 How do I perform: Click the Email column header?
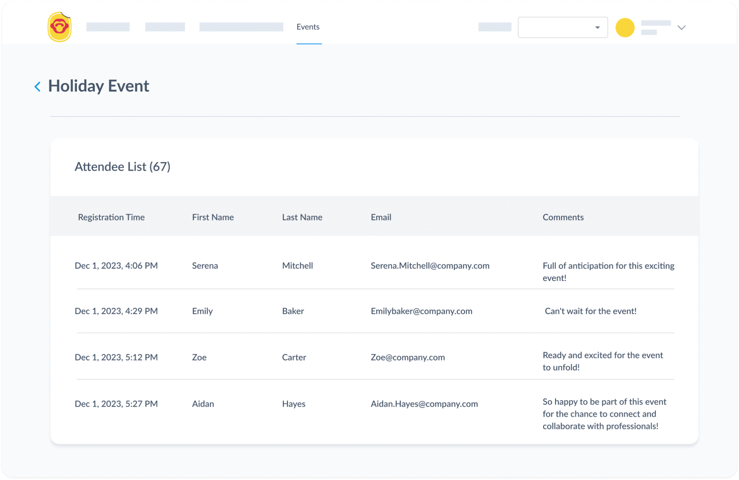tap(381, 217)
